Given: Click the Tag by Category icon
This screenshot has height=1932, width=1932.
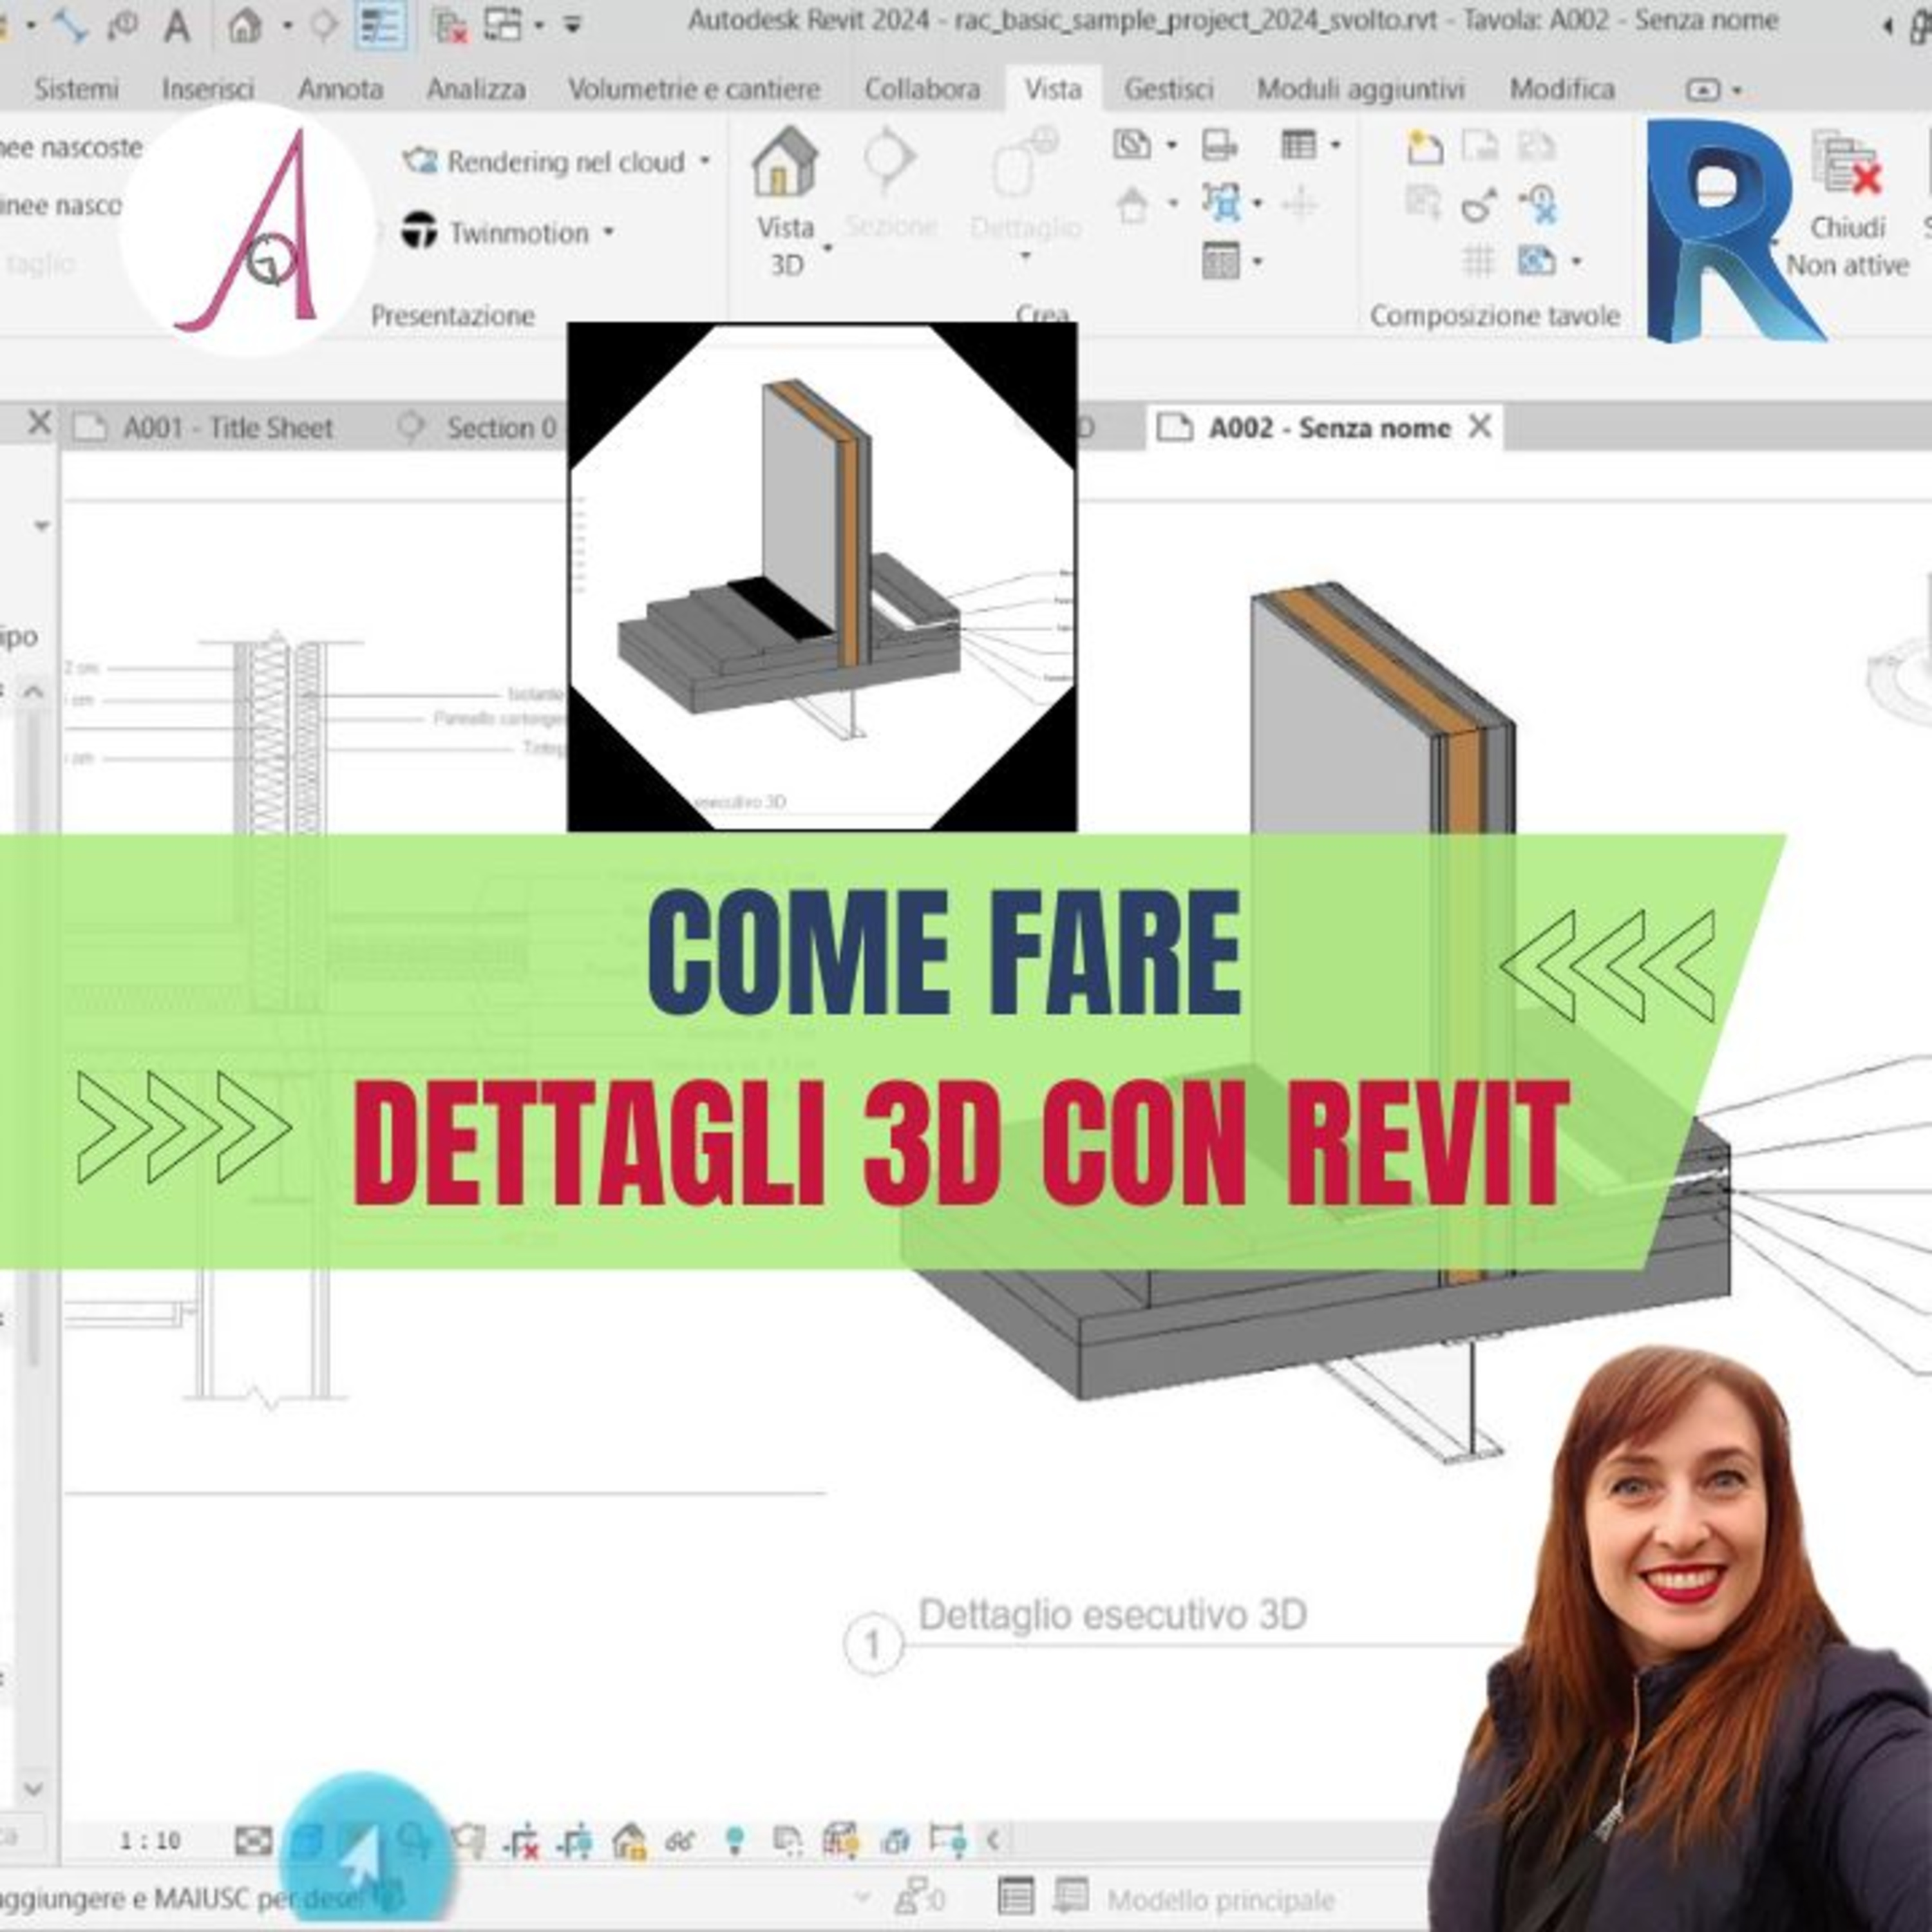Looking at the screenshot, I should 123,25.
